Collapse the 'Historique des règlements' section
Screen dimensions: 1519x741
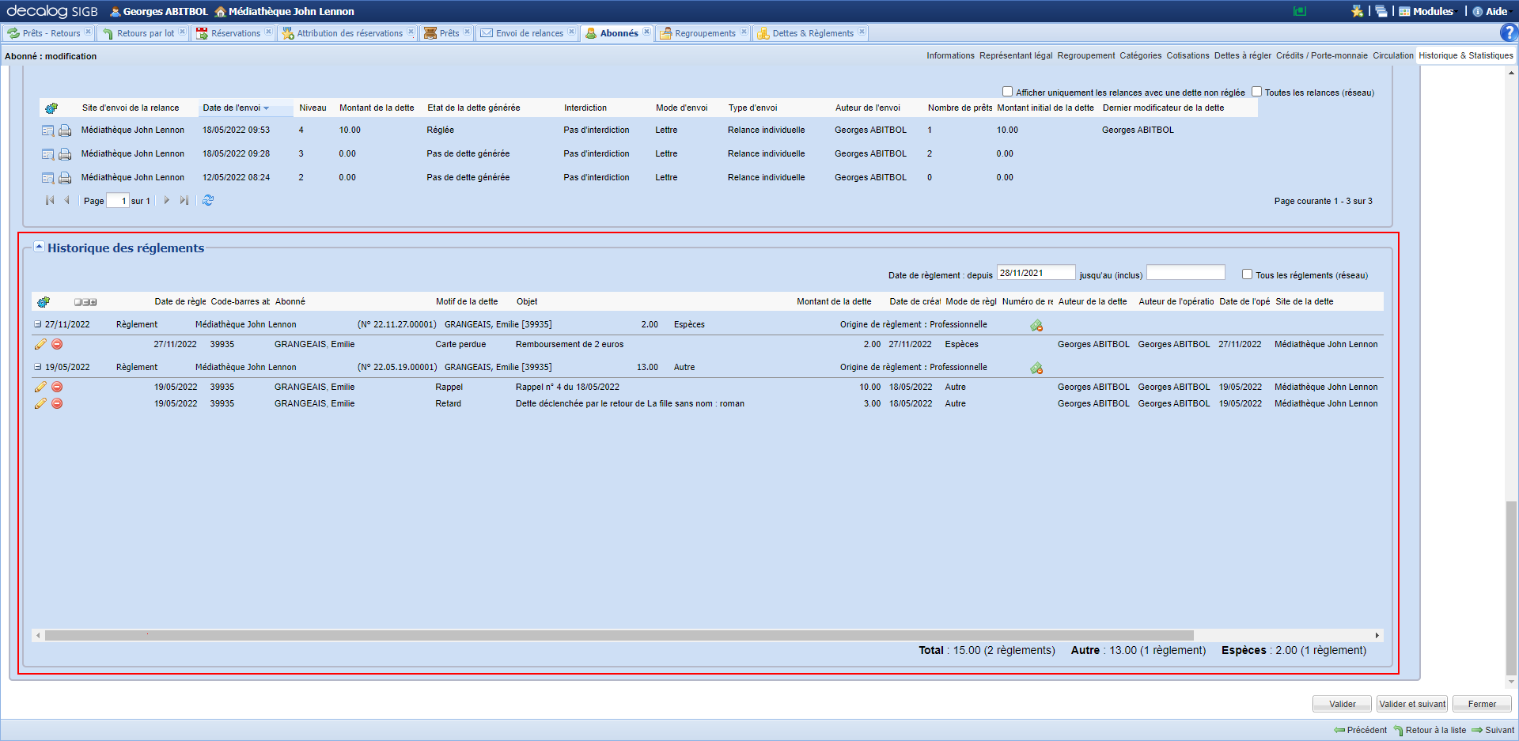pyautogui.click(x=39, y=247)
